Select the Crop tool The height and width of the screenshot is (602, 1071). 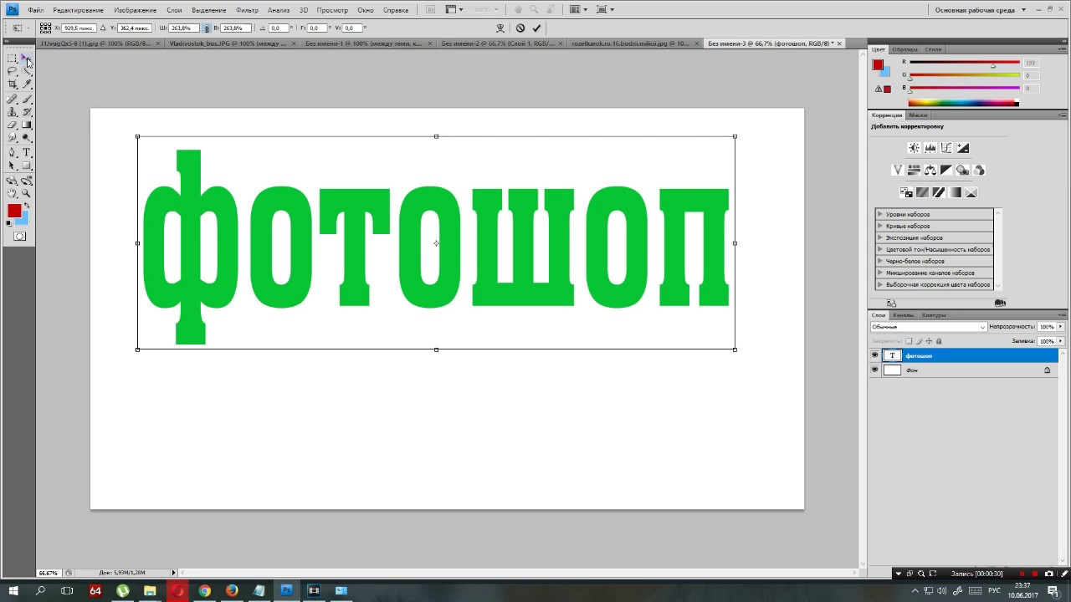click(12, 84)
